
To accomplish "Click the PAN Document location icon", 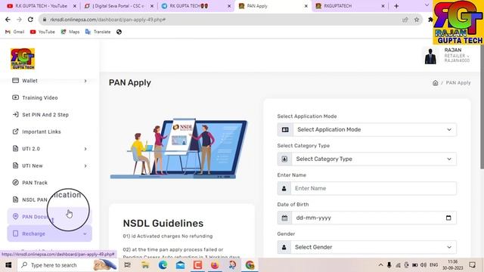I will click(x=15, y=217).
